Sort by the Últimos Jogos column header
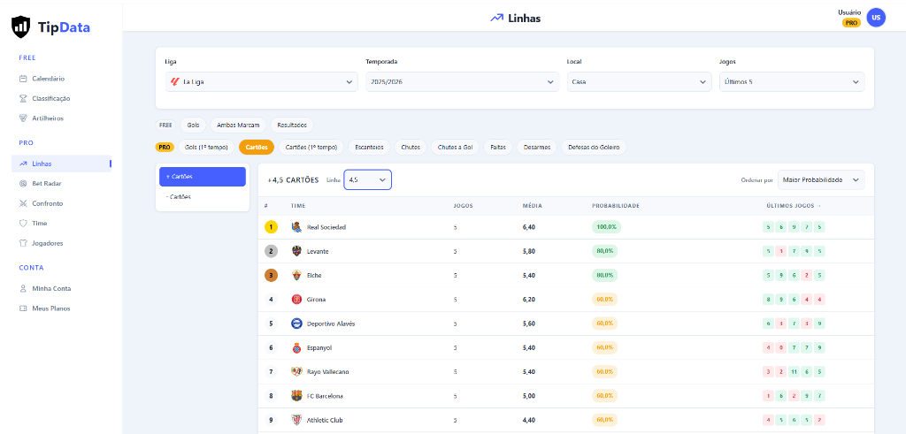906x434 pixels. pos(793,205)
